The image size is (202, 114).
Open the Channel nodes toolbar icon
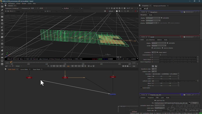(x=2, y=17)
